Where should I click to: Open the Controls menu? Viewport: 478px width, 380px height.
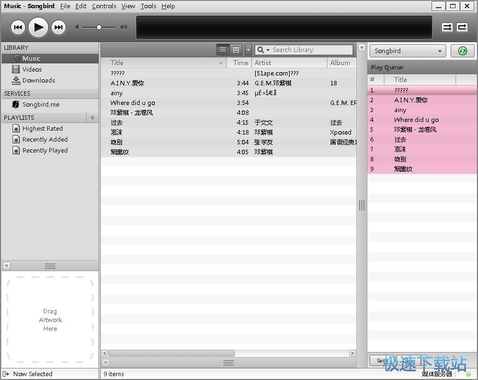click(104, 6)
